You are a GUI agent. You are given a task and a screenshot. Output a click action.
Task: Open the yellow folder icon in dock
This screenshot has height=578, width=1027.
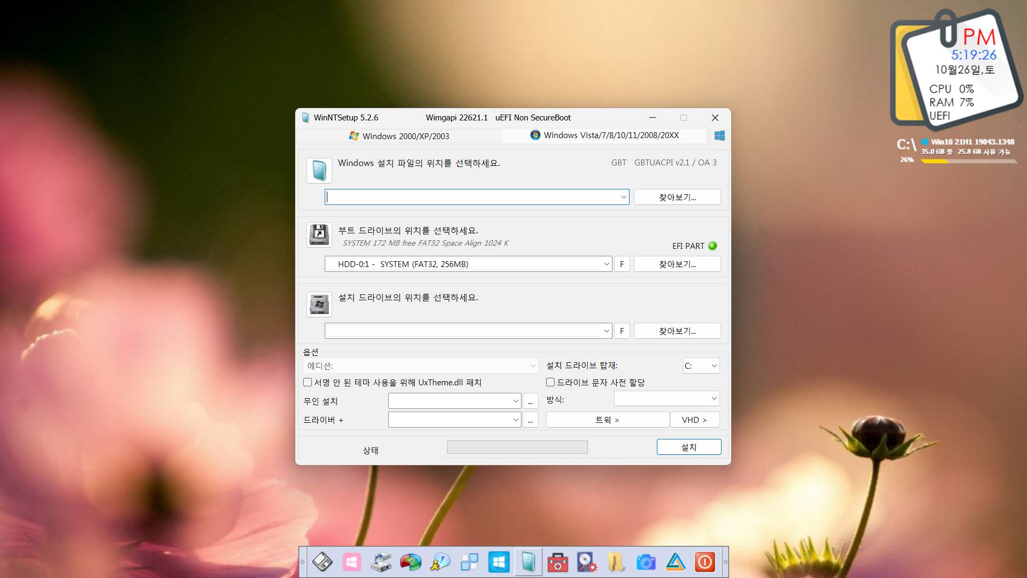[616, 562]
